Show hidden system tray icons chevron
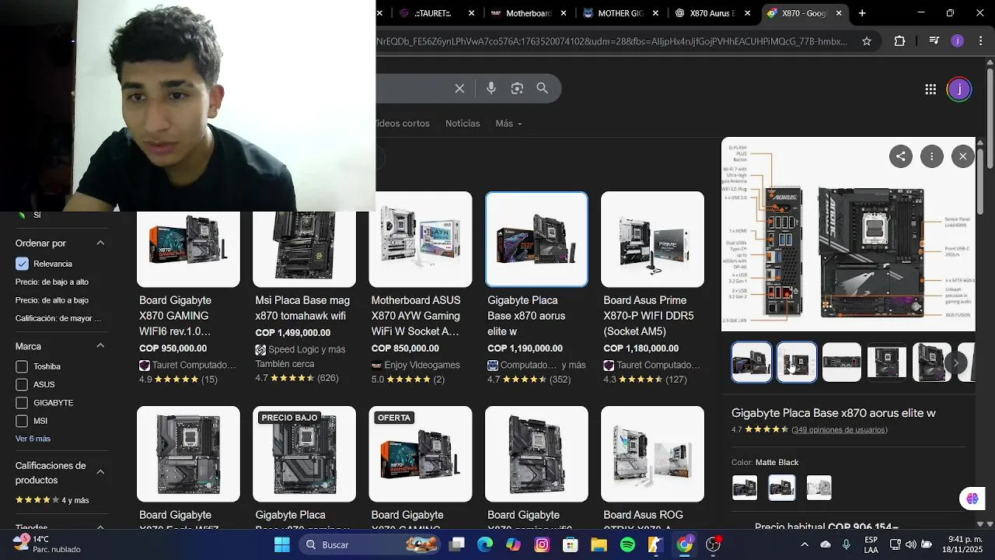995x560 pixels. pos(805,544)
